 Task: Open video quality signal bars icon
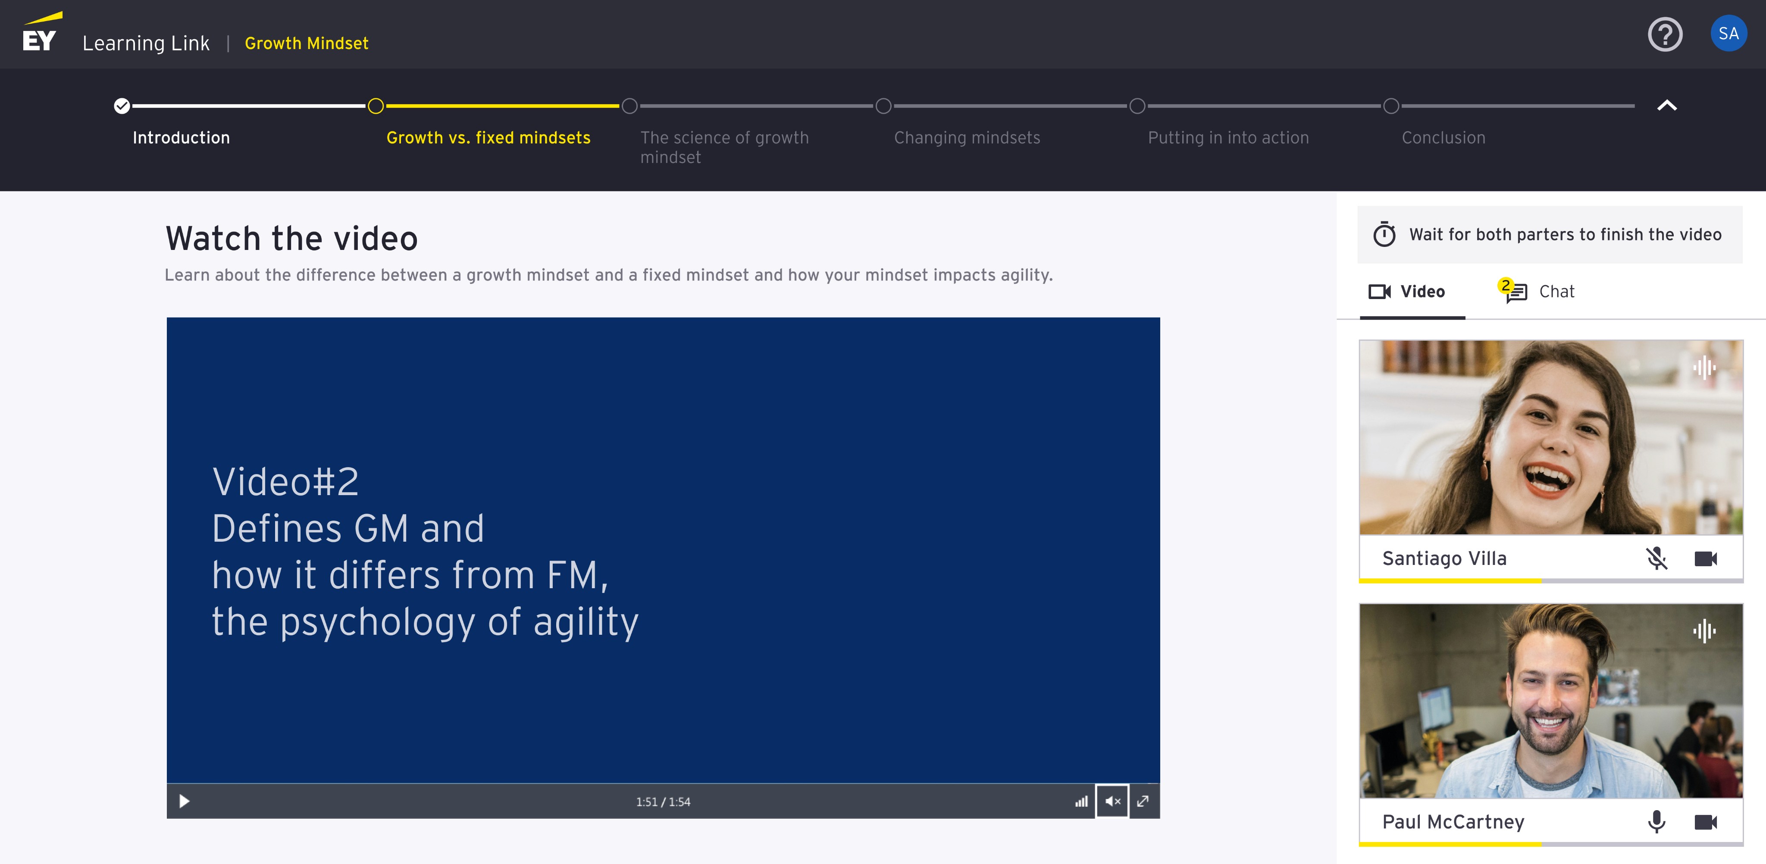point(1081,801)
